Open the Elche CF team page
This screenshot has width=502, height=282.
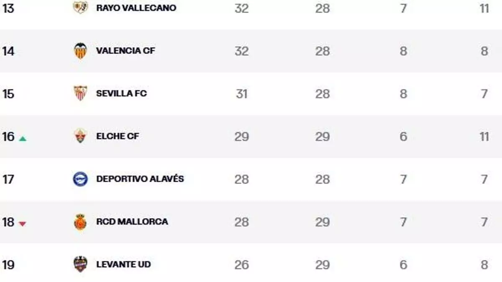pyautogui.click(x=117, y=136)
